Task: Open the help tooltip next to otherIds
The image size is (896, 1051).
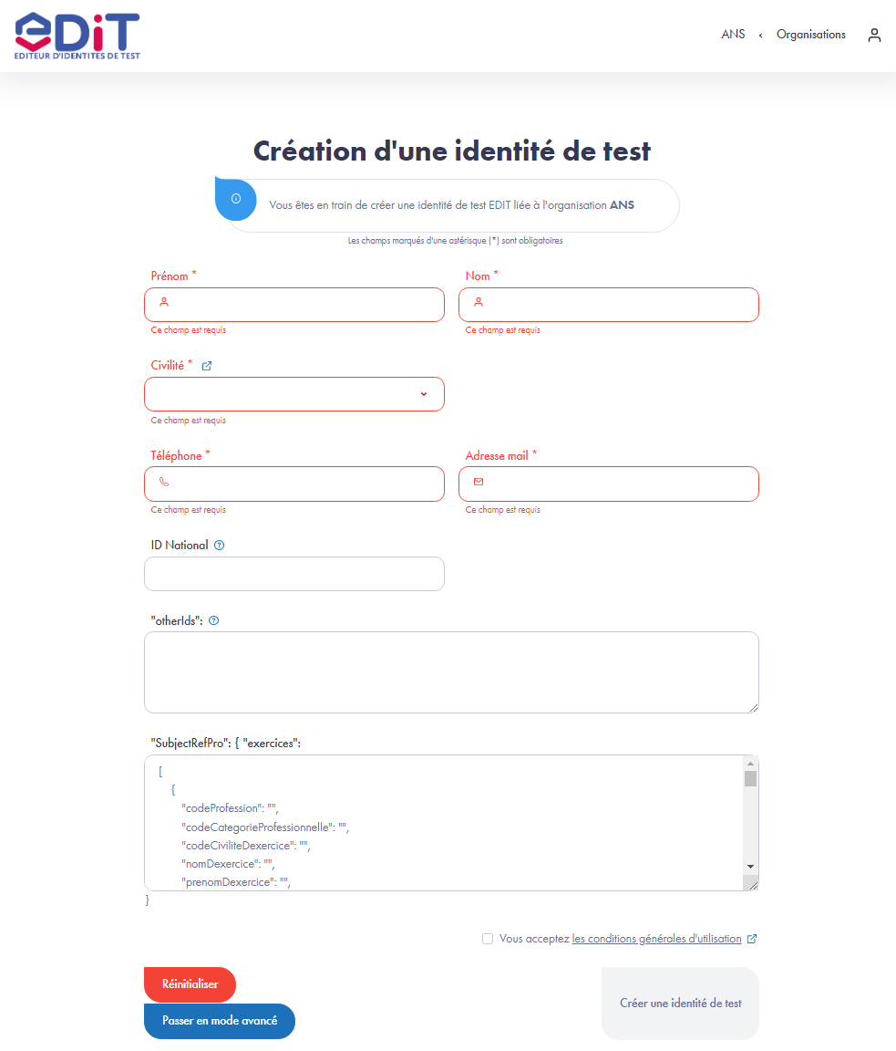Action: coord(213,619)
